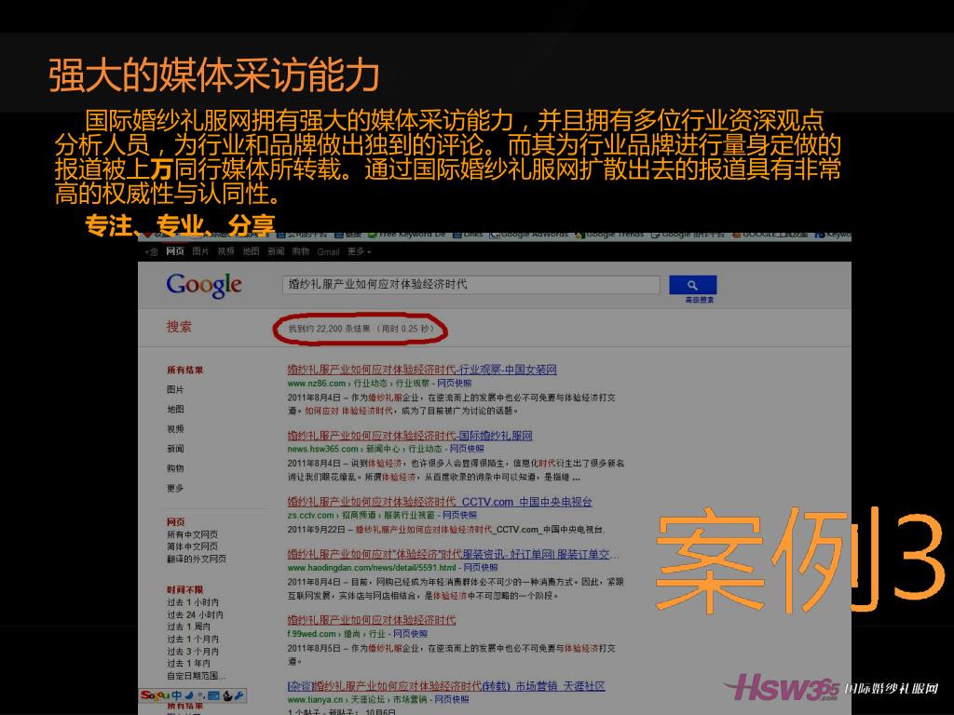Click Sogou moon half-width icon
Screen dimensions: 954x715
(189, 695)
